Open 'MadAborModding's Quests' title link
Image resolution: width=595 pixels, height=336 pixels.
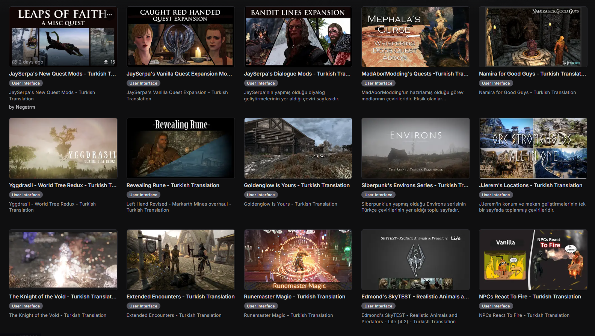(415, 74)
